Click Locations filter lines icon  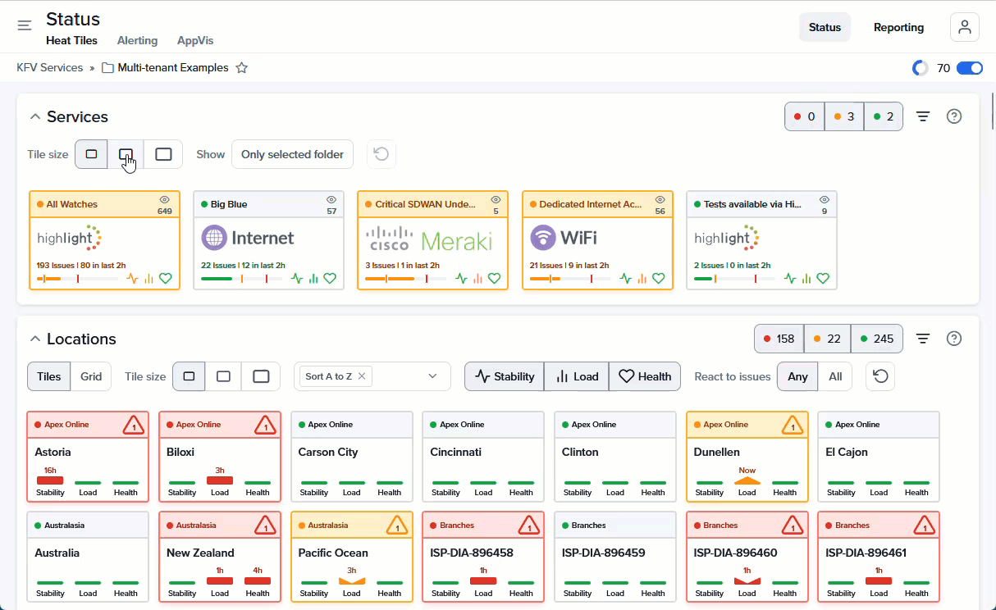923,339
